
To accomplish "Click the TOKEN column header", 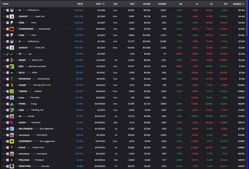I will [x=5, y=4].
